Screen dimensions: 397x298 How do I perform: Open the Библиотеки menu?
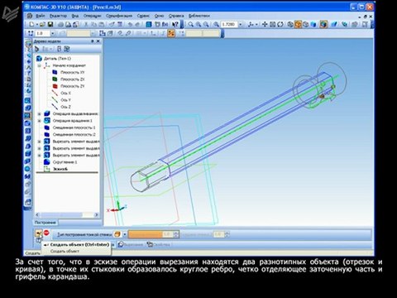[x=199, y=16]
